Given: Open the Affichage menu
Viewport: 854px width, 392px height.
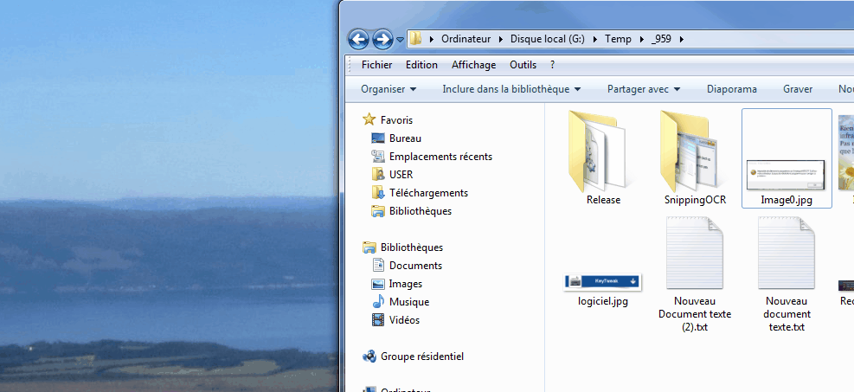Looking at the screenshot, I should click(x=474, y=65).
